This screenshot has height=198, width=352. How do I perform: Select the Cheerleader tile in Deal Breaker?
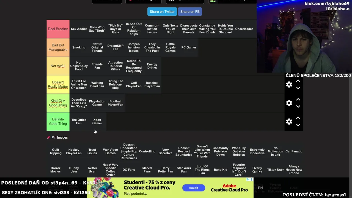(x=244, y=29)
